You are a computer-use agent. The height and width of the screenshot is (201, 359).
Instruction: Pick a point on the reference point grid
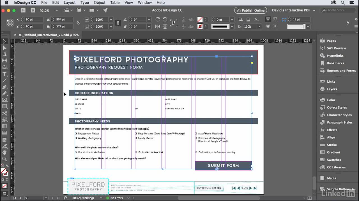pyautogui.click(x=10, y=23)
